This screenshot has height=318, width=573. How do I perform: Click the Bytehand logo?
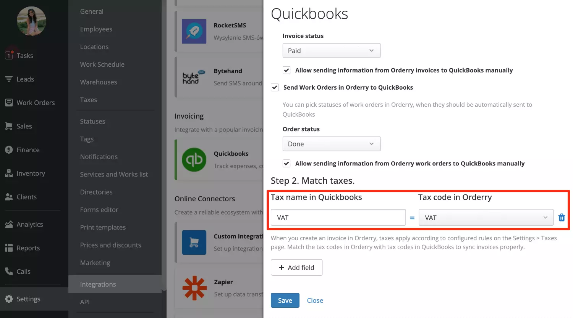194,77
